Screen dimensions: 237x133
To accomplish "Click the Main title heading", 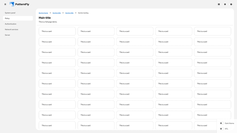I will tap(45, 18).
